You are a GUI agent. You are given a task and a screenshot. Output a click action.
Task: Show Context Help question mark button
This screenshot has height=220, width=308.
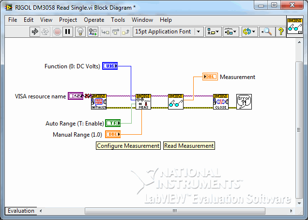point(281,31)
